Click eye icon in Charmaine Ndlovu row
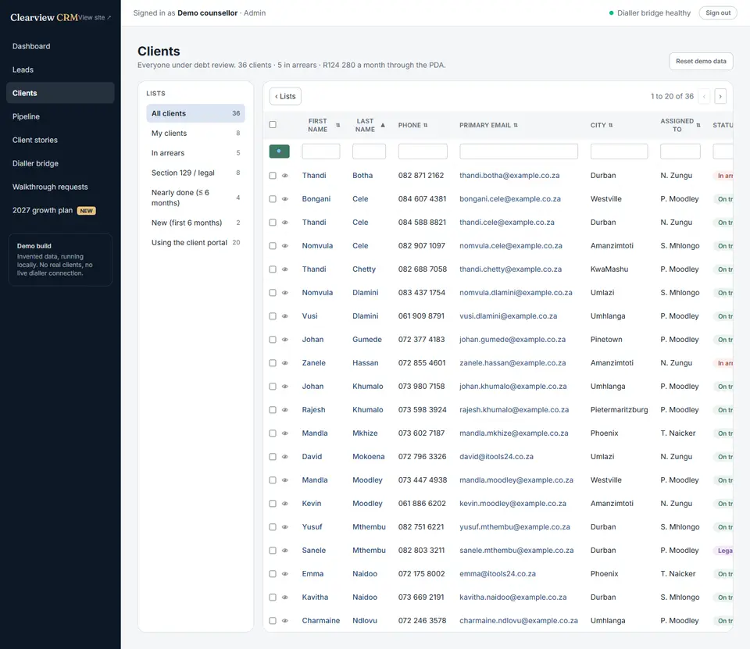This screenshot has width=750, height=649. [x=285, y=621]
